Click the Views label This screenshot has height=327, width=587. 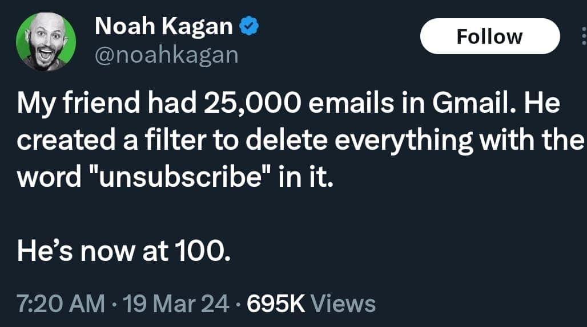tap(345, 303)
